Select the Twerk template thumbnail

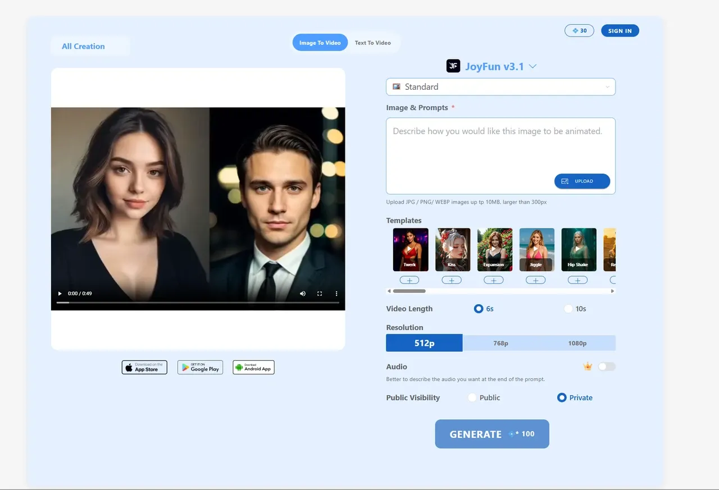[x=411, y=250]
